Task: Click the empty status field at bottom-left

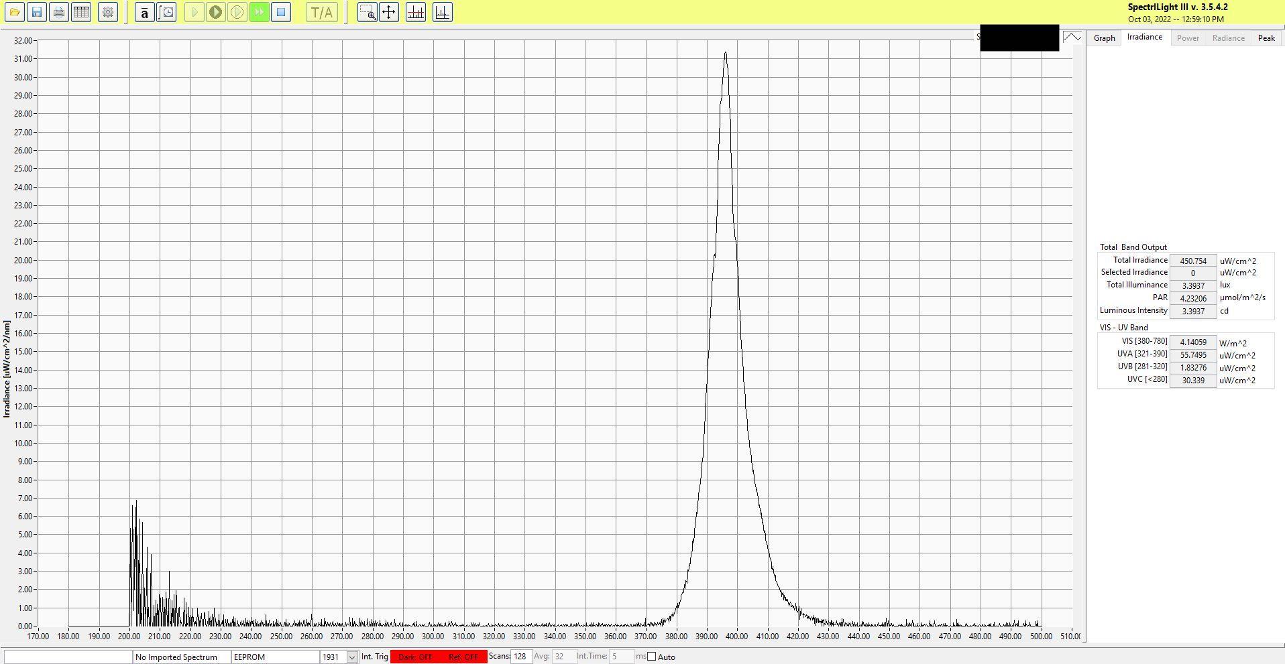Action: 68,657
